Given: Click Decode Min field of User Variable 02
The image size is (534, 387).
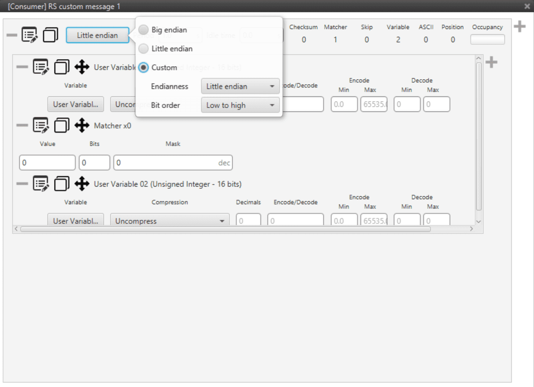Looking at the screenshot, I should coord(407,221).
